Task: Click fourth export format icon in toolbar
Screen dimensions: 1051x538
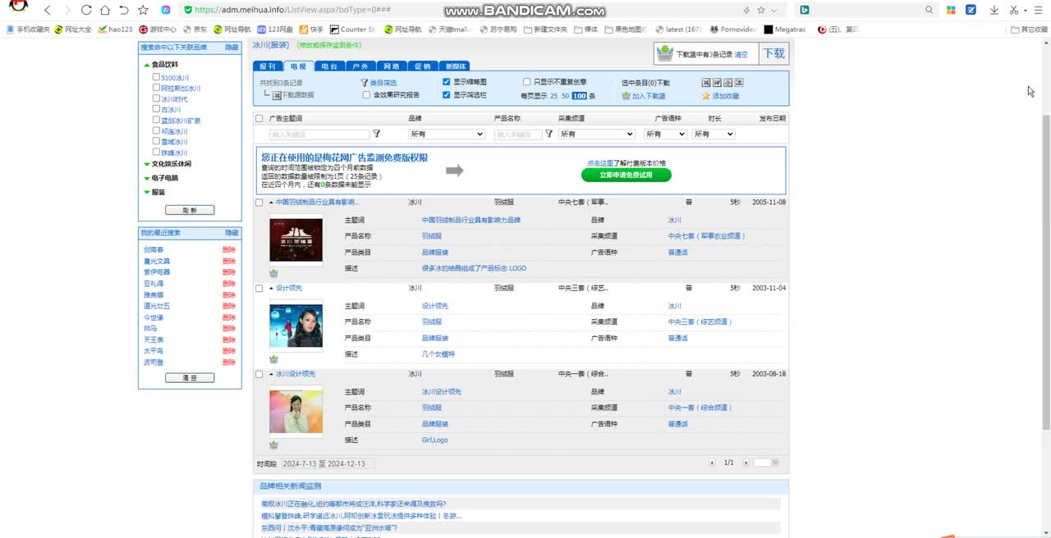Action: pyautogui.click(x=738, y=83)
